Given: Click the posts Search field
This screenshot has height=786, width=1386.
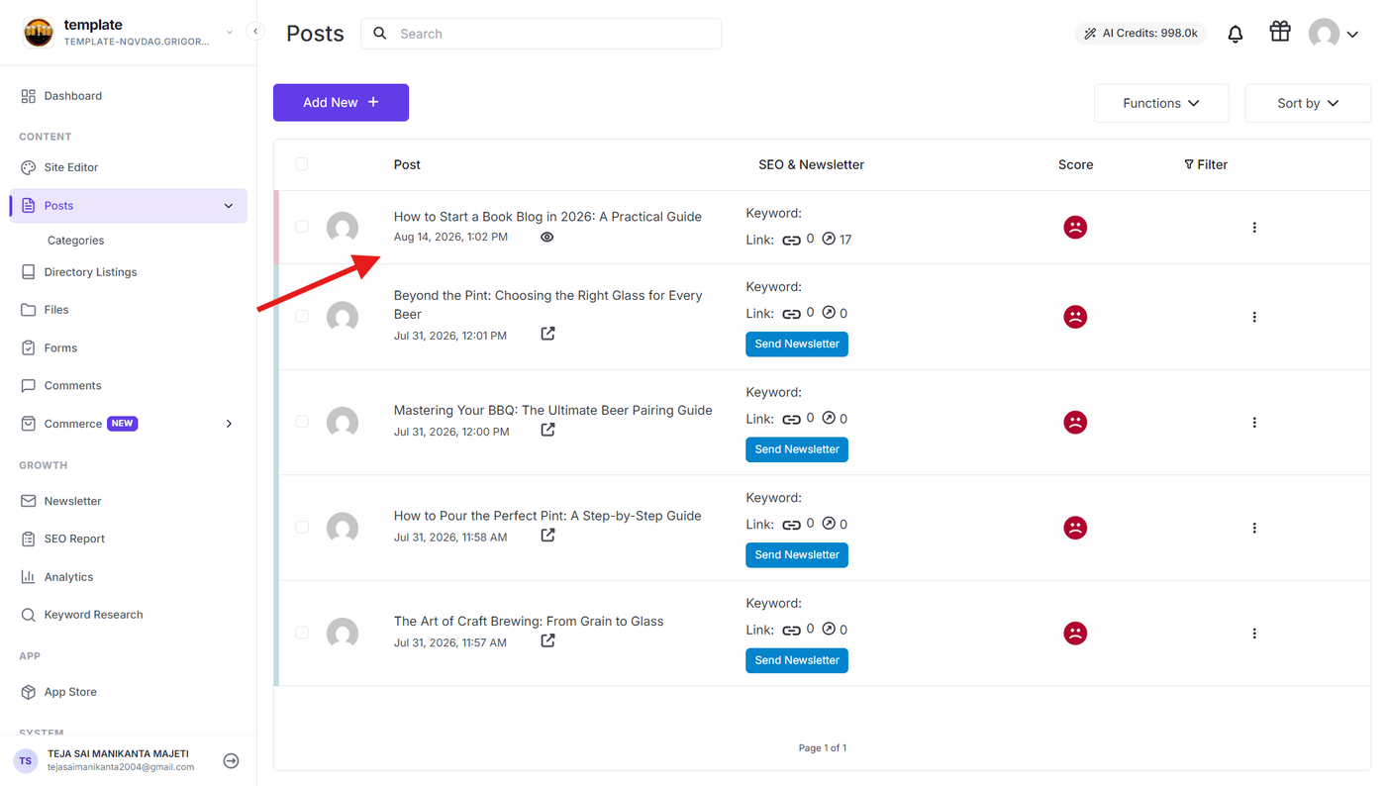Looking at the screenshot, I should pyautogui.click(x=541, y=34).
